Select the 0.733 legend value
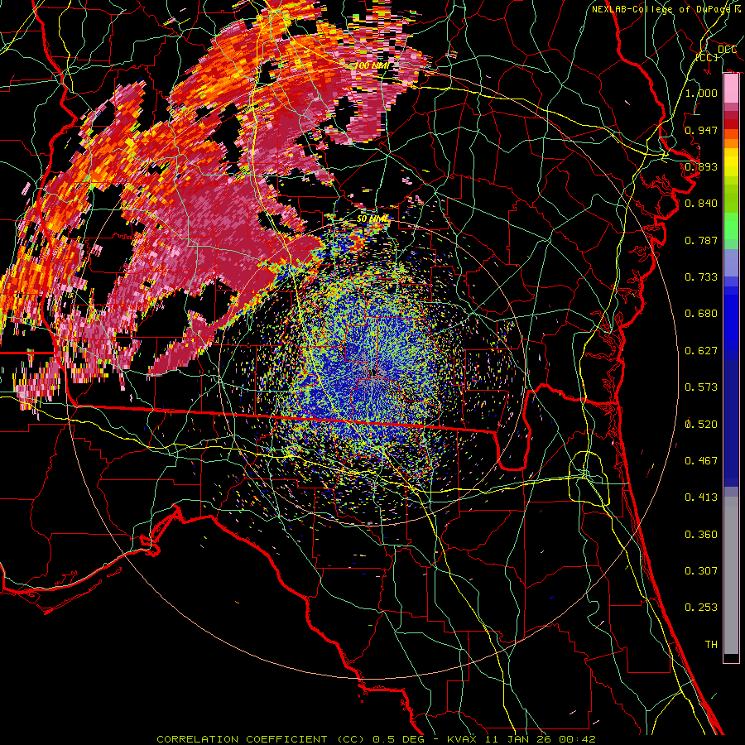The image size is (745, 745). pyautogui.click(x=701, y=277)
